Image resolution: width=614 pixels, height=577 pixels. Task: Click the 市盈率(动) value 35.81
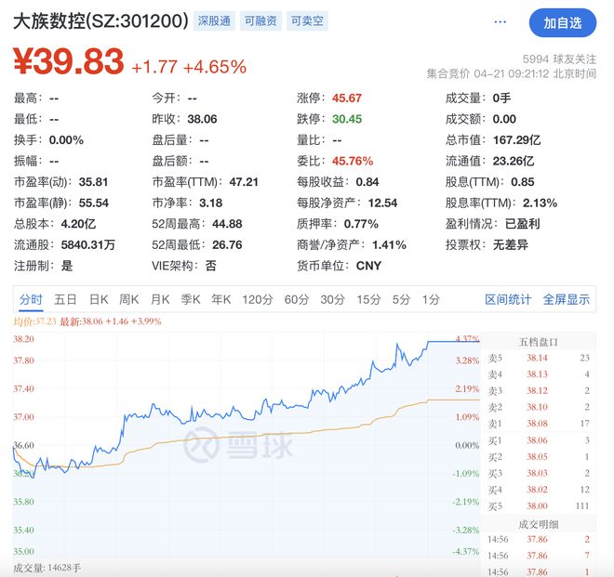click(x=93, y=182)
